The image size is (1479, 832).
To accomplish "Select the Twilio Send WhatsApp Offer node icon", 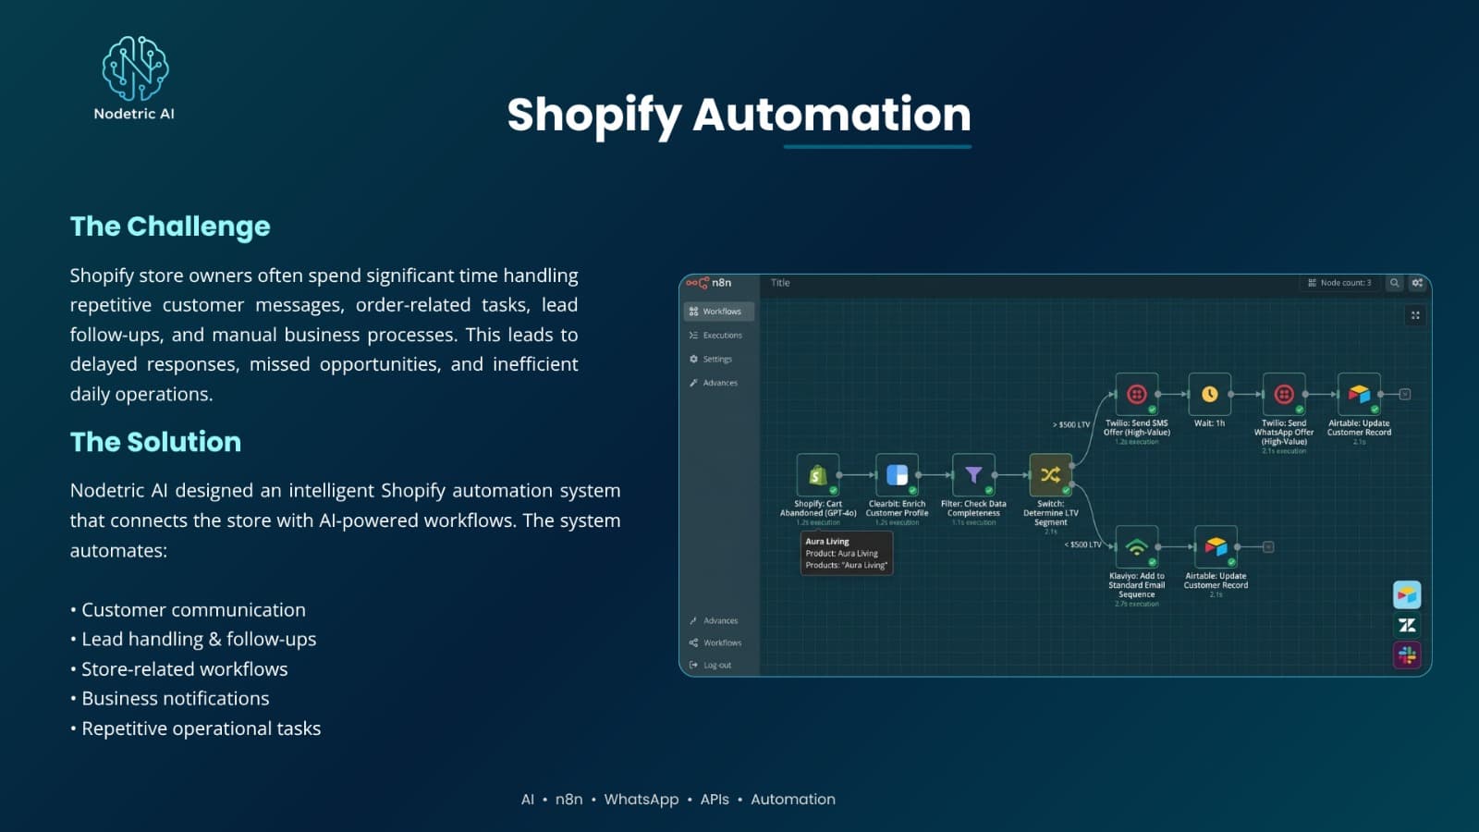I will (x=1284, y=395).
